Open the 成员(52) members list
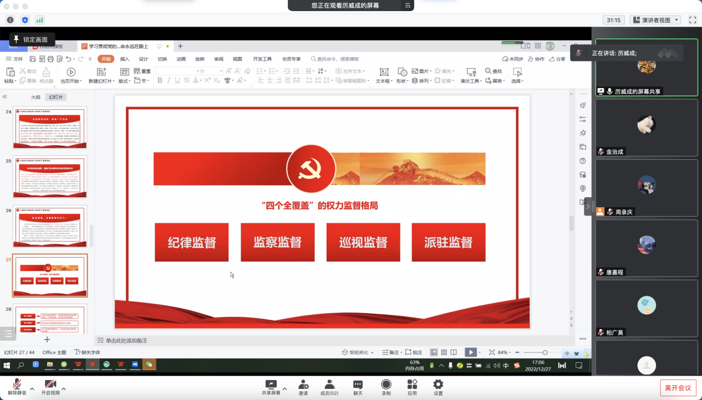 click(x=329, y=387)
